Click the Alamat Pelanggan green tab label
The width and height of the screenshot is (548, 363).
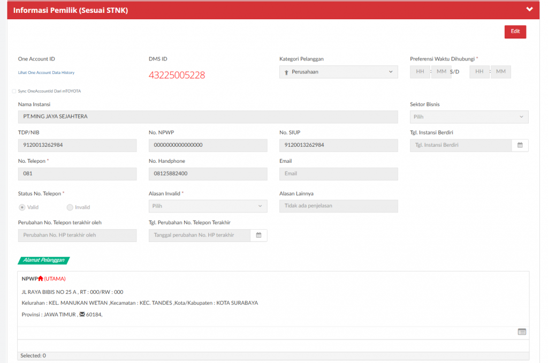[44, 260]
